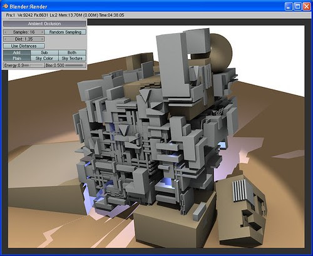Increase Samples with the right arrow
The image size is (313, 256).
point(43,32)
